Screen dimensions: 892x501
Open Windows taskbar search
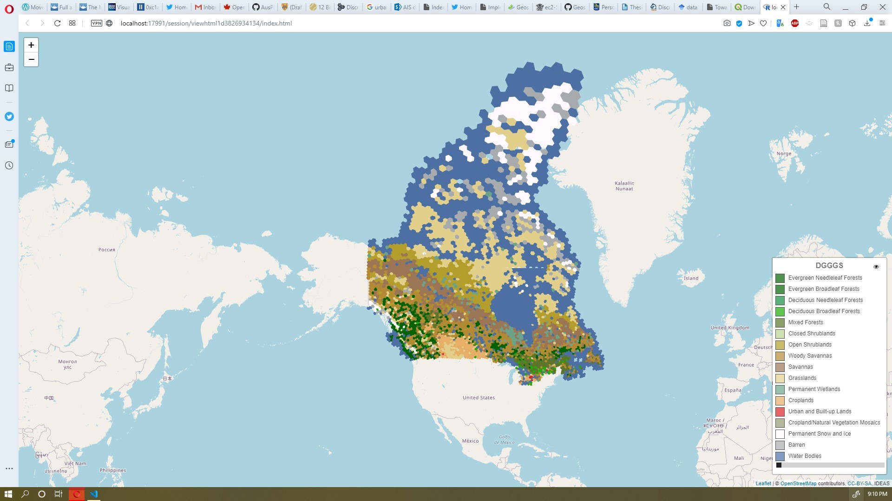point(26,494)
